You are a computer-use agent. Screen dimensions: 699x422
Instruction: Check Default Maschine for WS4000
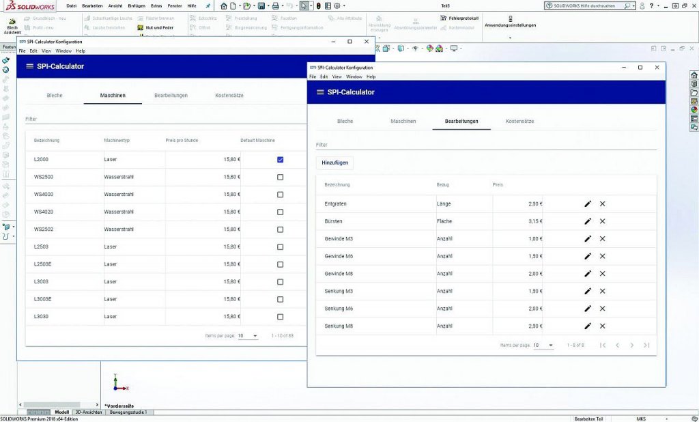pyautogui.click(x=280, y=195)
